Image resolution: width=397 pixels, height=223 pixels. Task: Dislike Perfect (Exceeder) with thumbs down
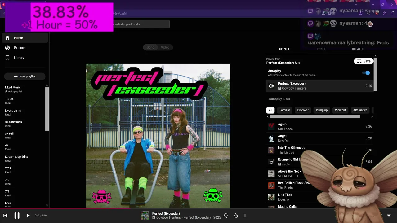coord(226,216)
